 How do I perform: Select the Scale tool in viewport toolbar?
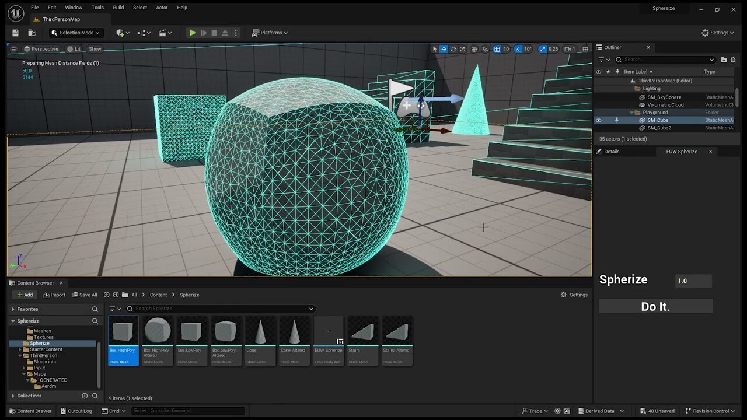click(x=462, y=49)
